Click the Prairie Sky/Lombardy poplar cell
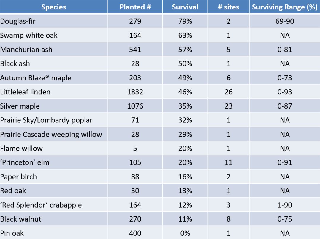 (46, 120)
